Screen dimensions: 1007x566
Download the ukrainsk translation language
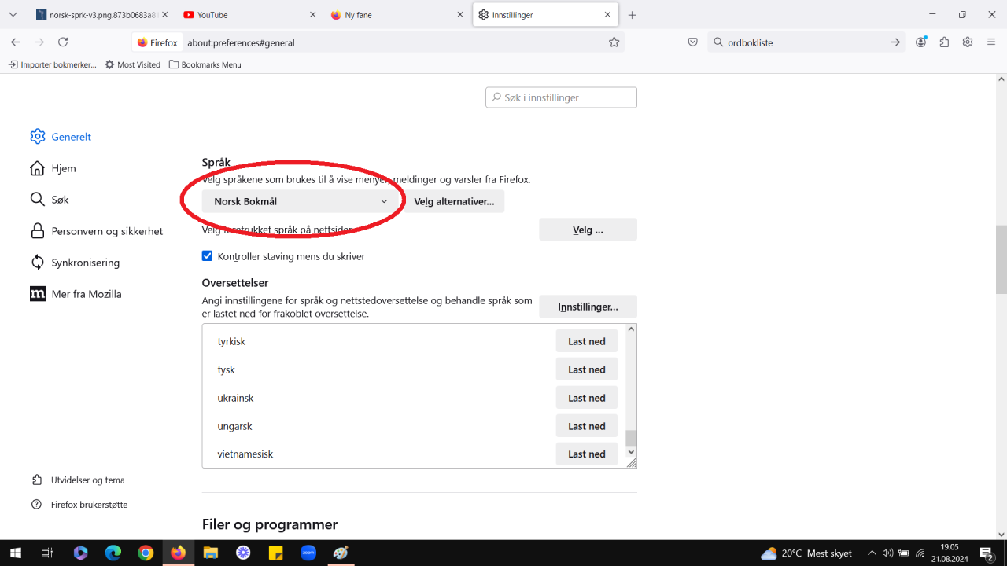click(586, 397)
